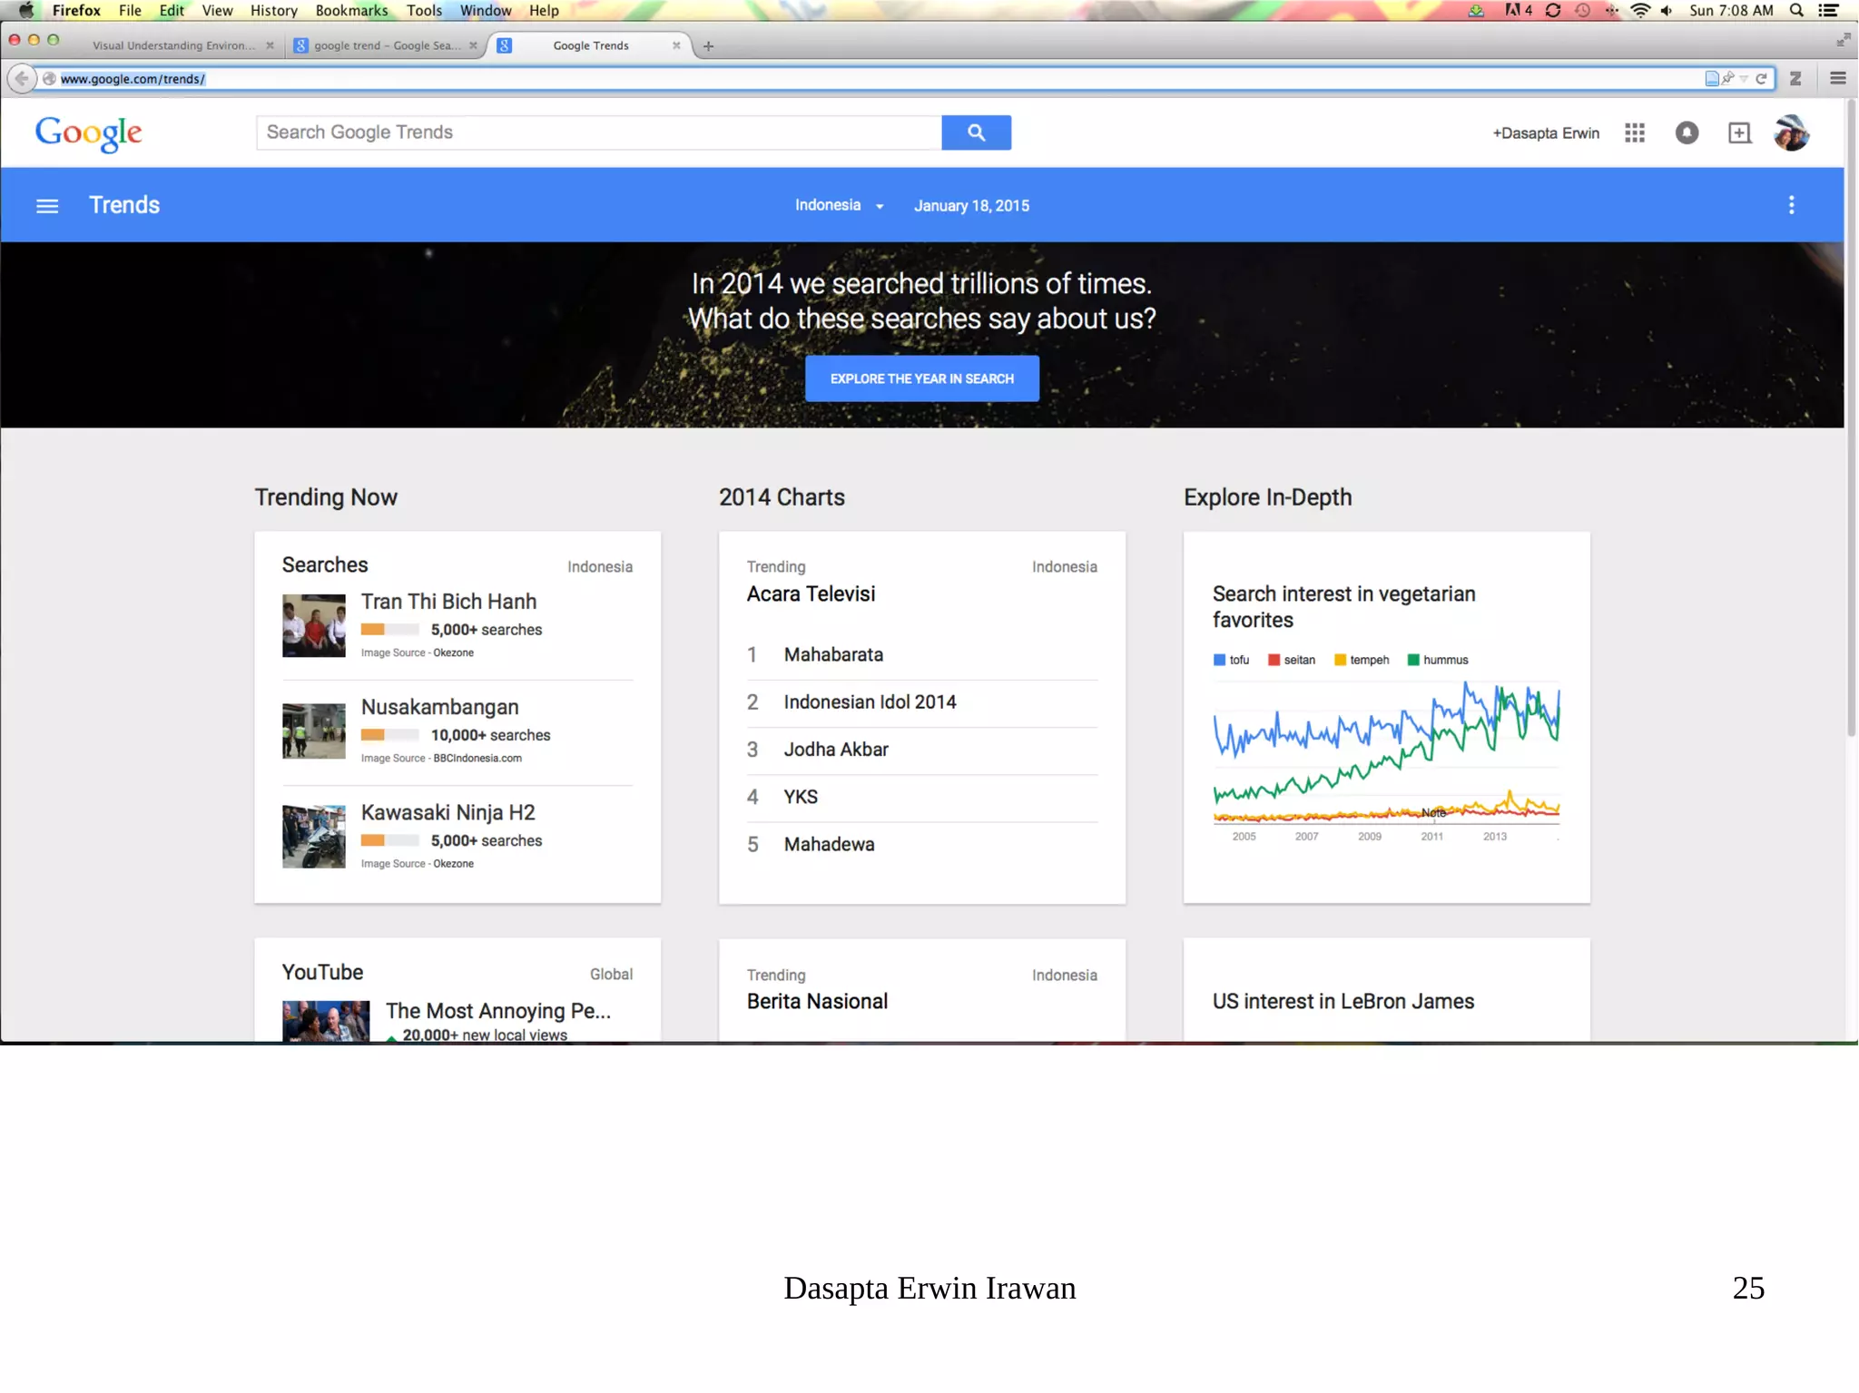
Task: Open the Trends hamburger menu
Action: (47, 206)
